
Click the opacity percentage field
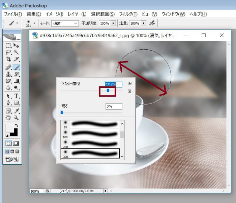[x=105, y=23]
